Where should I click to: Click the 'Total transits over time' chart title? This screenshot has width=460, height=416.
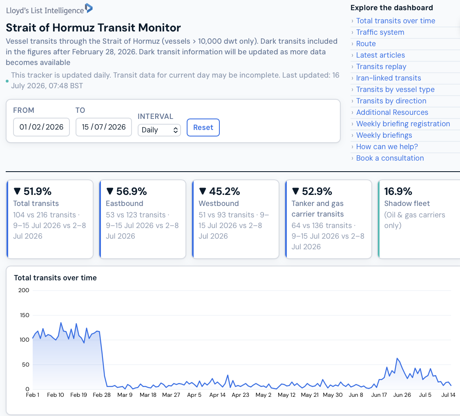coord(56,278)
